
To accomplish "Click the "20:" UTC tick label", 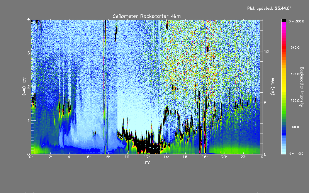I will (224, 157).
